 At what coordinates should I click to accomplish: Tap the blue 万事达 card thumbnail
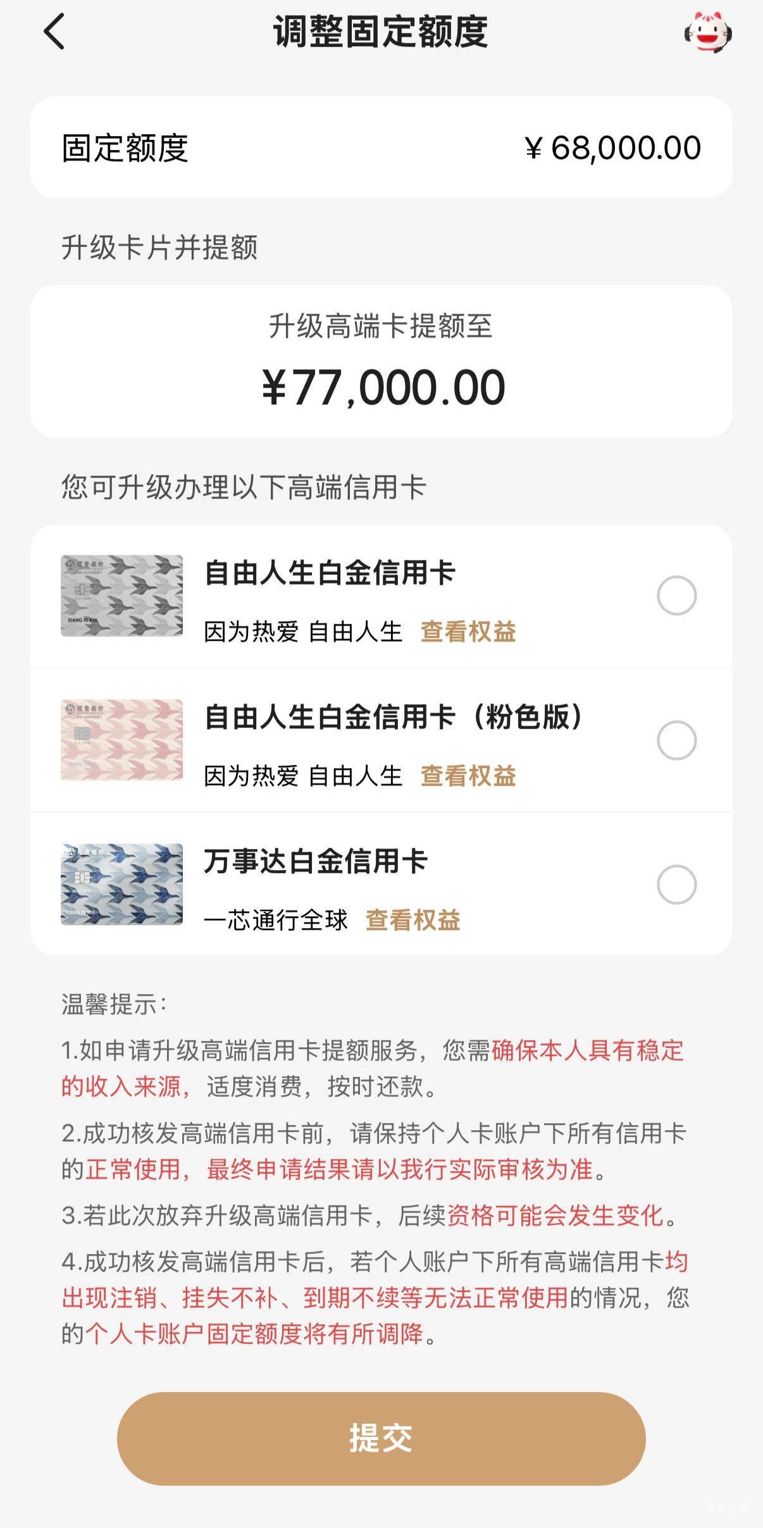click(122, 884)
